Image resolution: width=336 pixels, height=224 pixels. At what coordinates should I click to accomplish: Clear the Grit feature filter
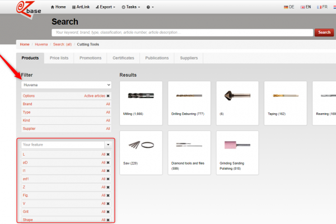click(108, 212)
